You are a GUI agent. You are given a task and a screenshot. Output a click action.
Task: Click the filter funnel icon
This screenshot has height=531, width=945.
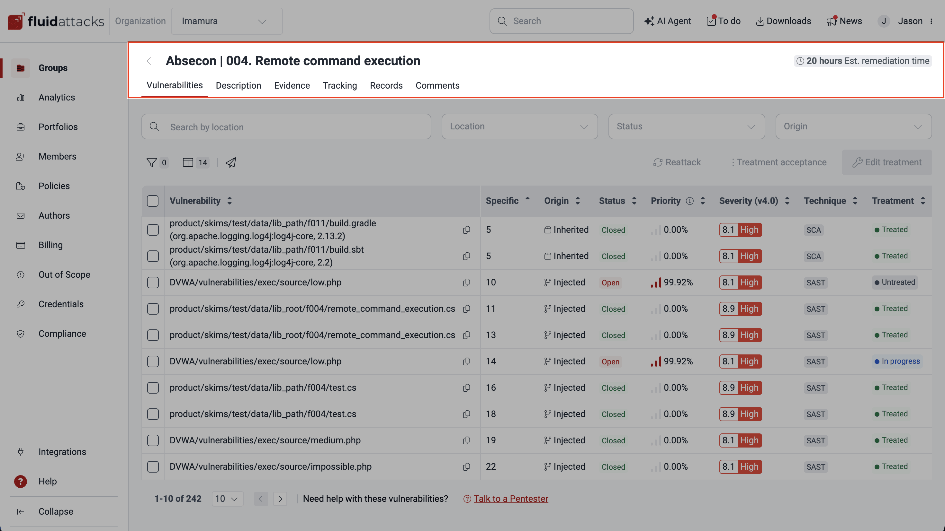[x=152, y=162]
